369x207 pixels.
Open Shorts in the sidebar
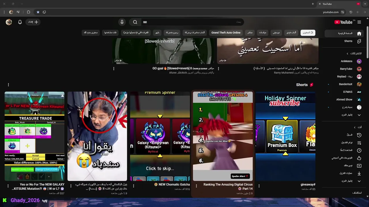[x=344, y=41]
